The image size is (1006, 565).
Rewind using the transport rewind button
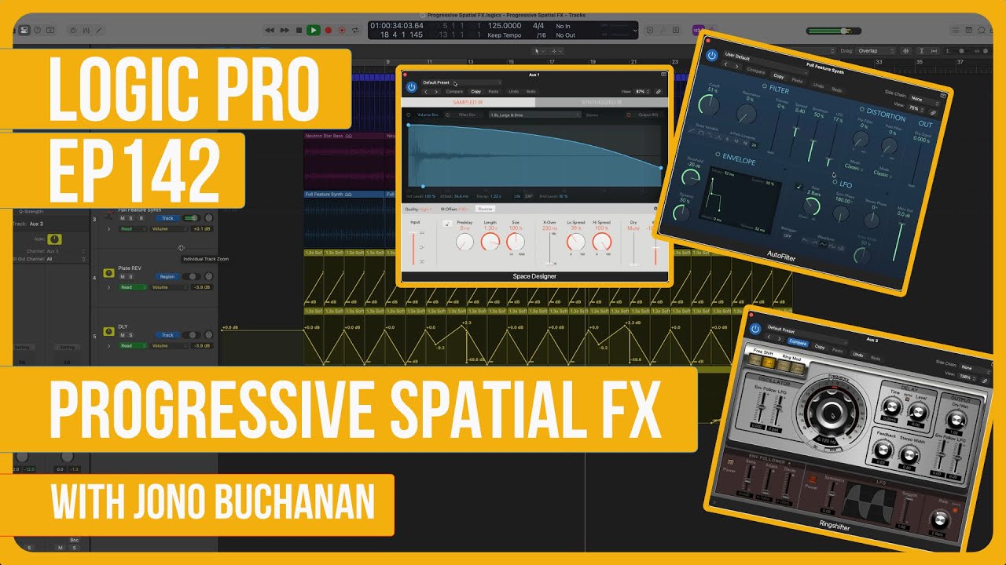click(270, 30)
